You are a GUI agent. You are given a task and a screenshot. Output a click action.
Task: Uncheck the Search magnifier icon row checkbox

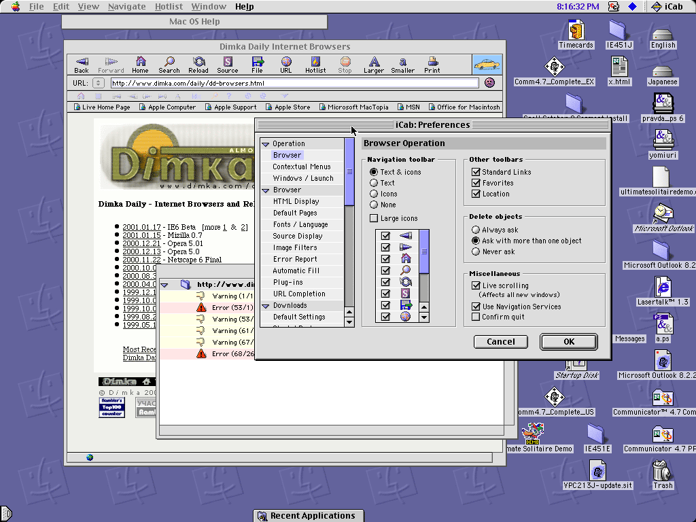pos(386,271)
